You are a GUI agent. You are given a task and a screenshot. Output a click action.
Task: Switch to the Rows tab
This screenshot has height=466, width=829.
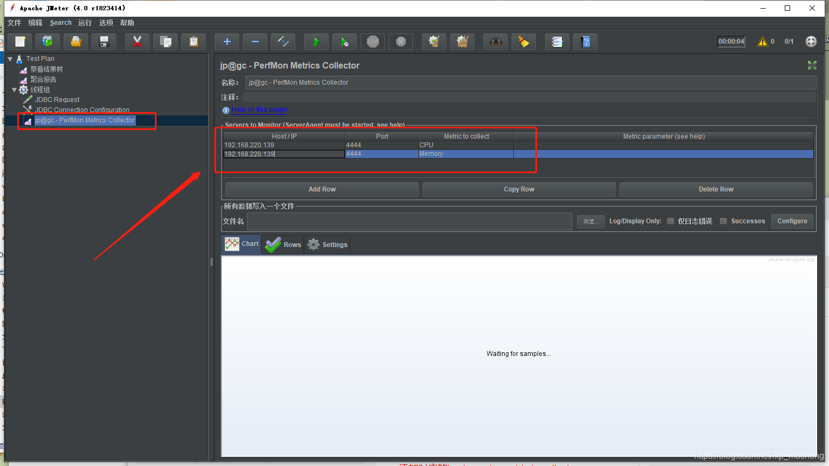(x=283, y=244)
